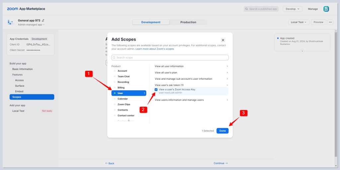Screen dimensions: 340x170
Task: Click the Continue link at bottom
Action: coord(220,163)
